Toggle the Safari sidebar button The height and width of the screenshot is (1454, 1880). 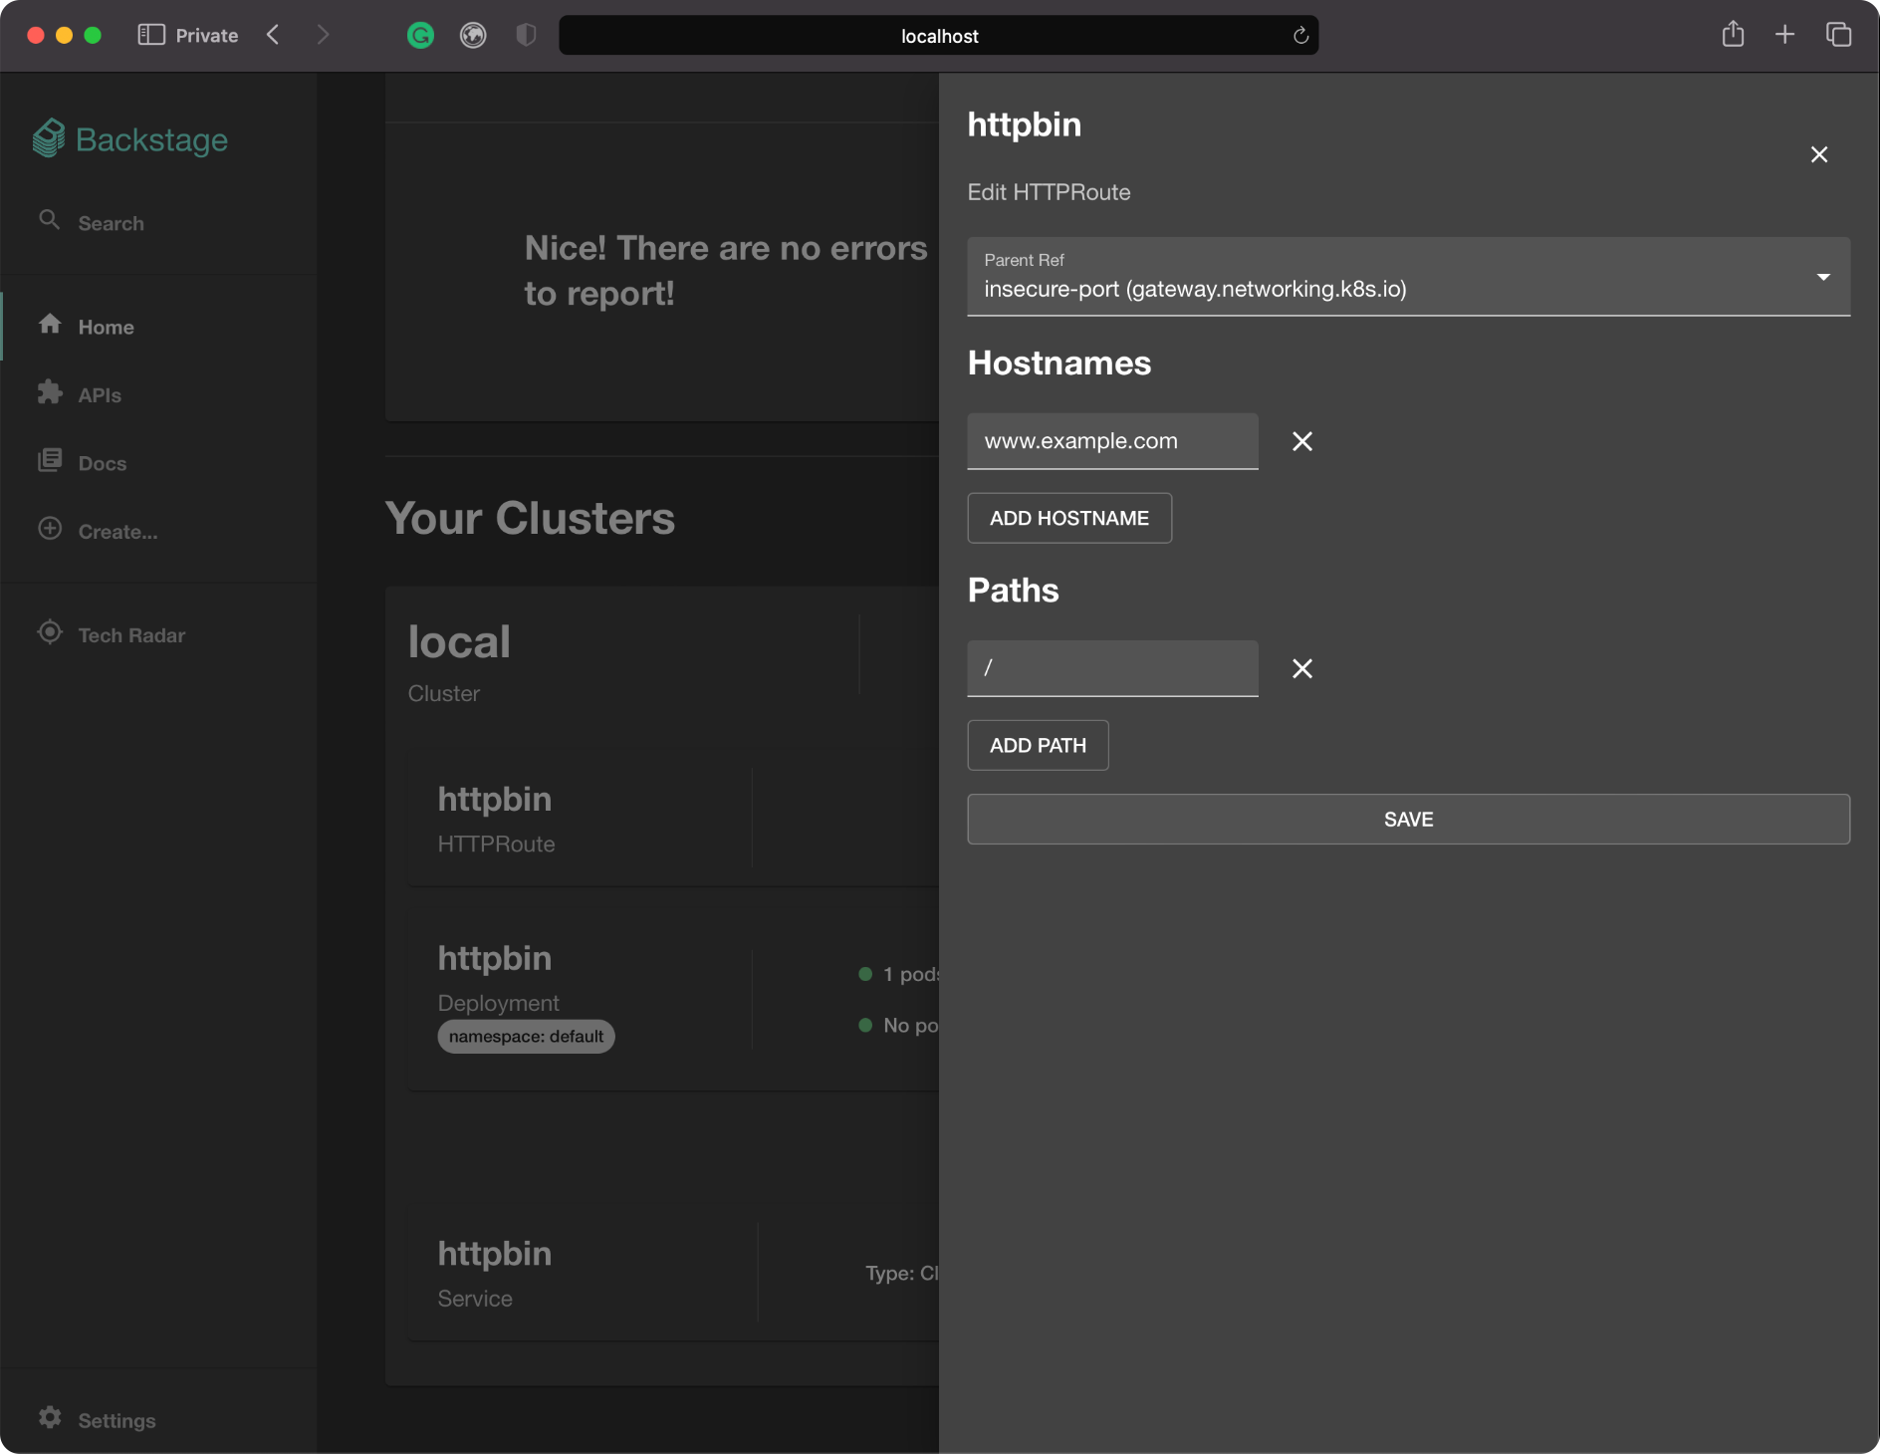[150, 35]
